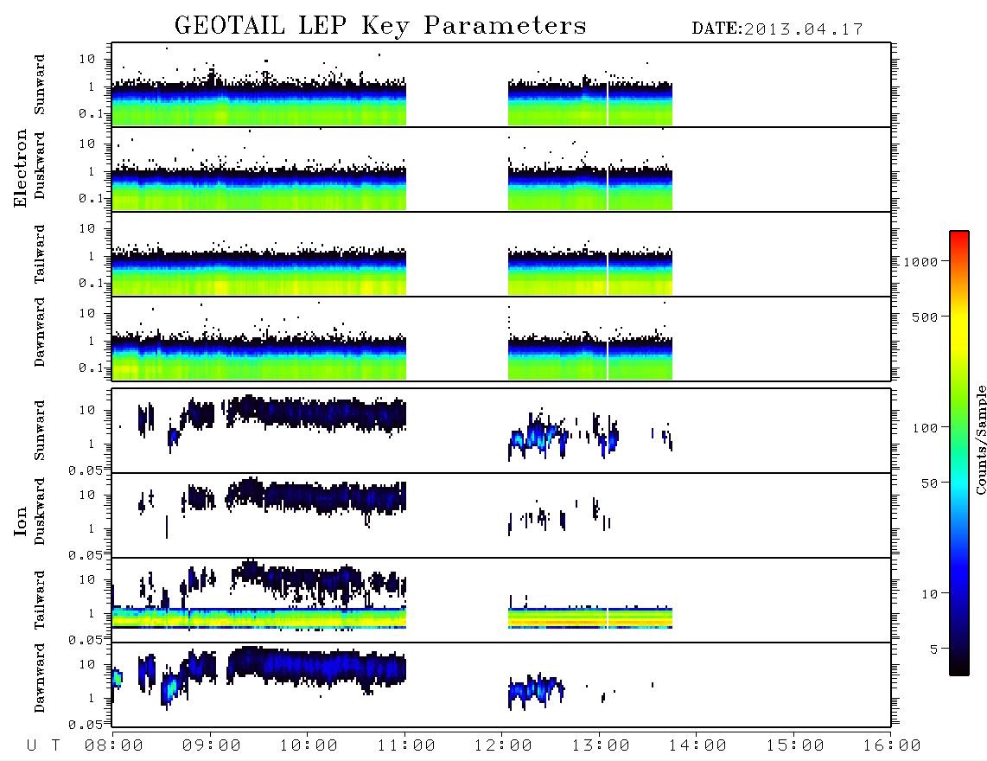987x761 pixels.
Task: Click the rainbow color scale bar
Action: coord(958,453)
